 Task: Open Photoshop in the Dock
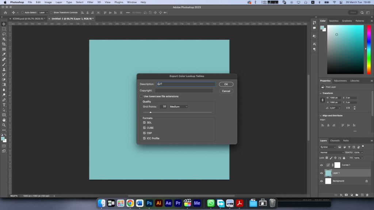pos(149,203)
